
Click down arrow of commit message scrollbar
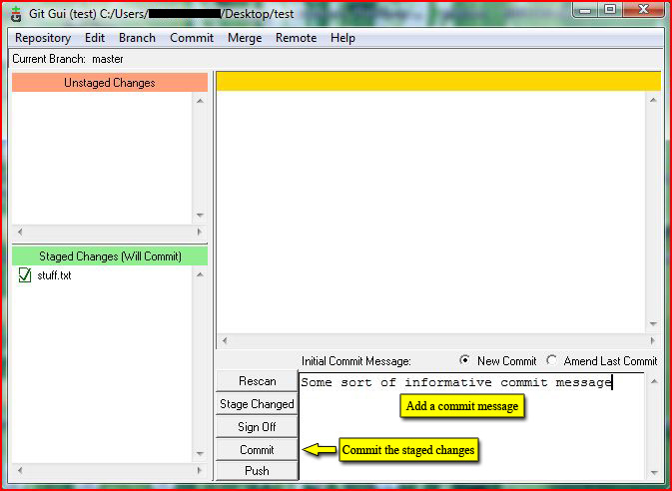pyautogui.click(x=654, y=473)
